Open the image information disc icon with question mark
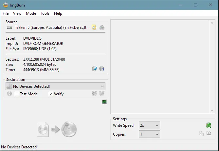The width and height of the screenshot is (219, 151). pyautogui.click(x=102, y=69)
